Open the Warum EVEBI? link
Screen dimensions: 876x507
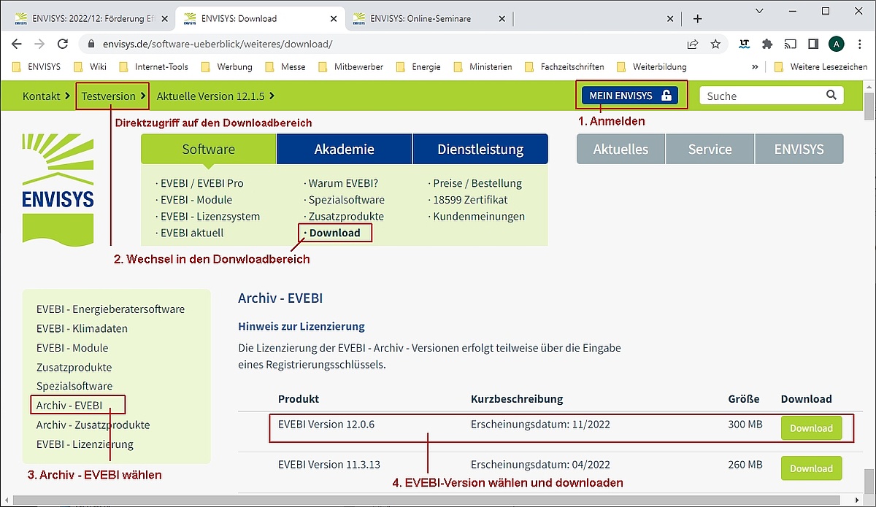[x=343, y=183]
